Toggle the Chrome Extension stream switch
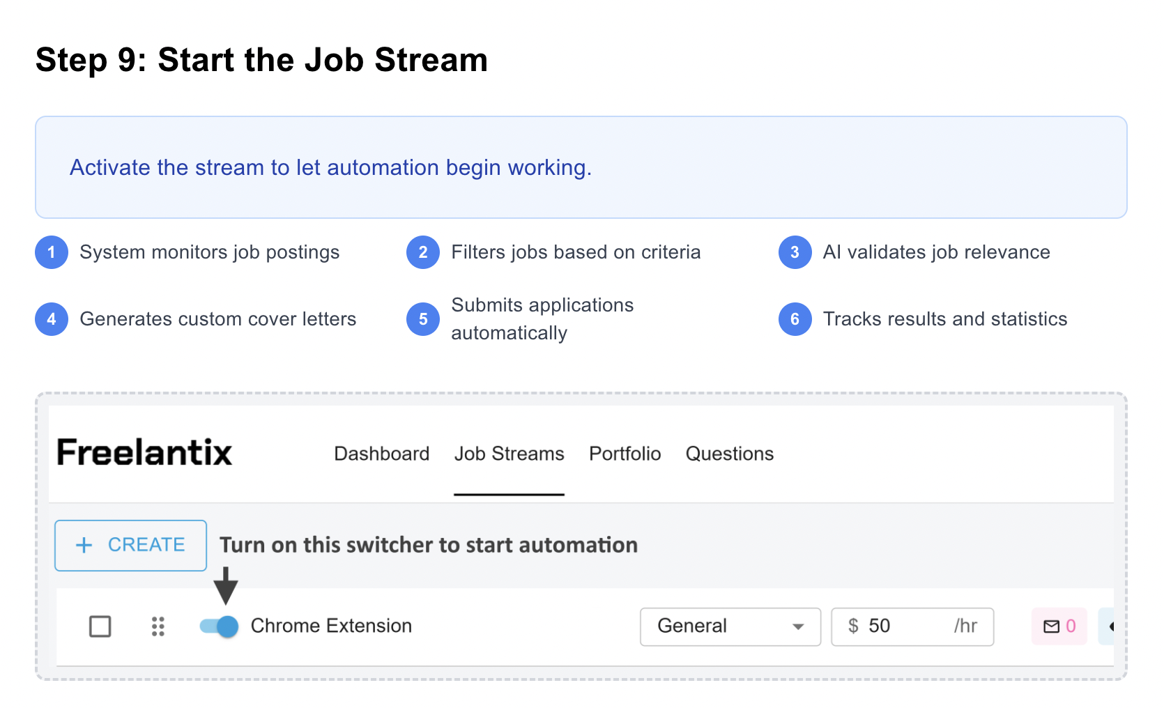This screenshot has height=708, width=1164. click(x=219, y=626)
